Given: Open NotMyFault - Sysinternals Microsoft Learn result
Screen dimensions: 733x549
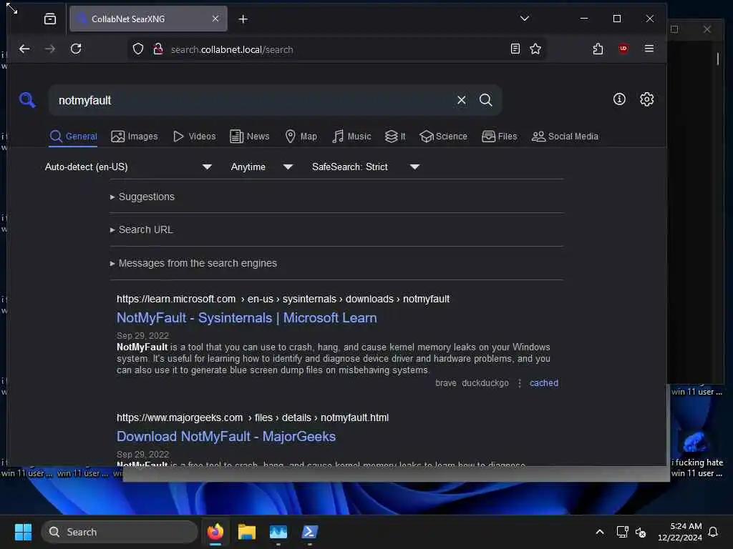Looking at the screenshot, I should 246,318.
